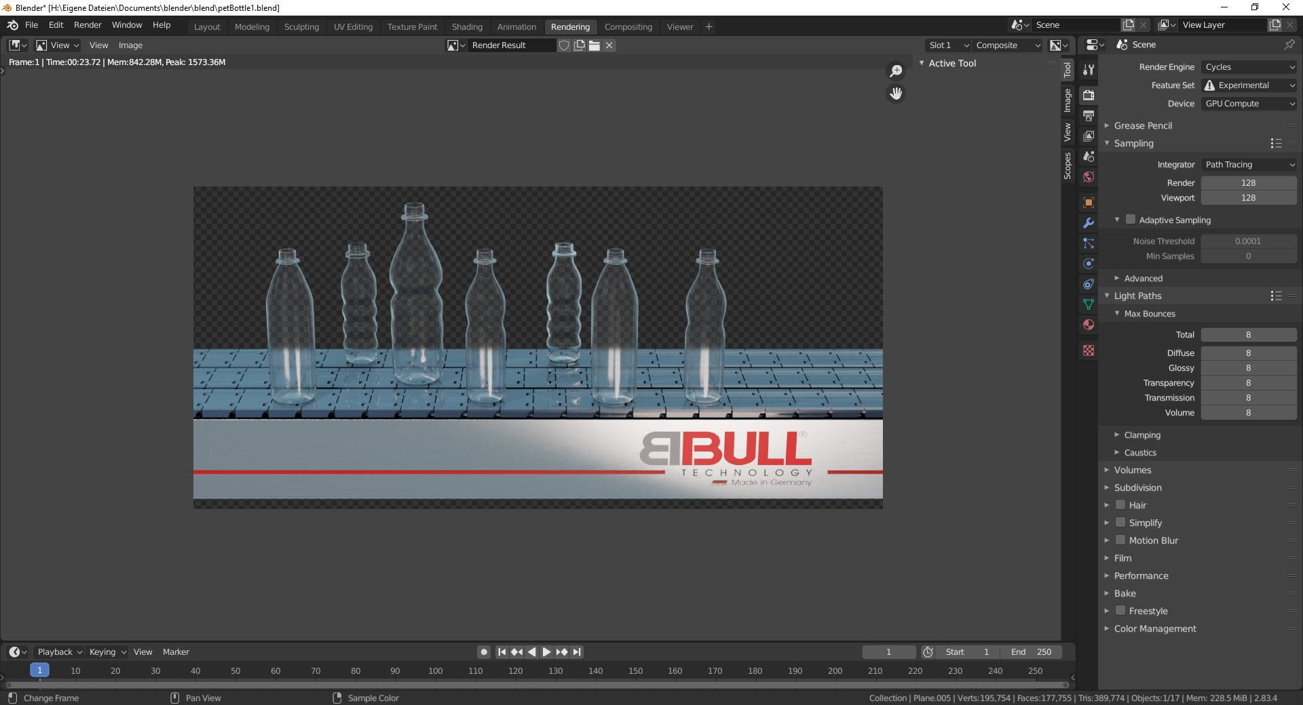The image size is (1303, 705).
Task: Open the Material properties tab
Action: tap(1089, 325)
